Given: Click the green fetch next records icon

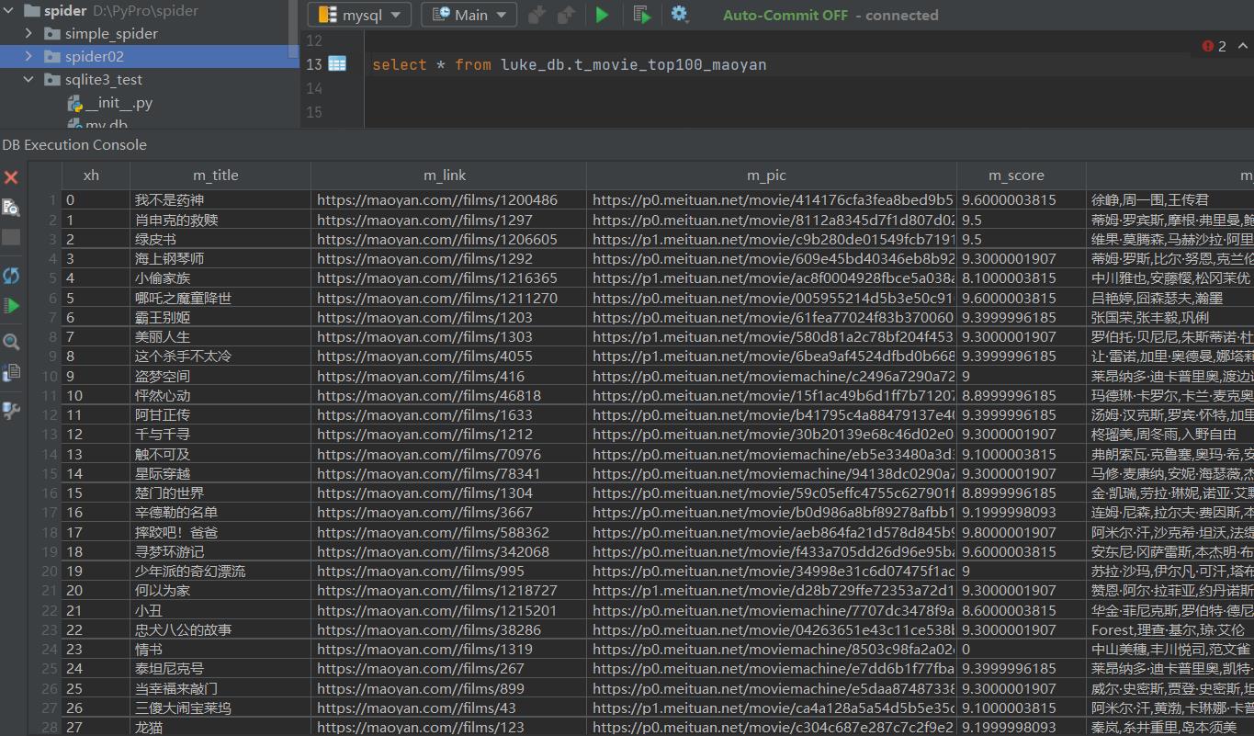Looking at the screenshot, I should [x=11, y=305].
